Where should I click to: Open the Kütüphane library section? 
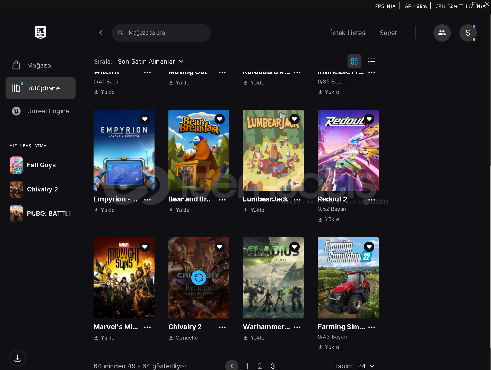click(41, 88)
